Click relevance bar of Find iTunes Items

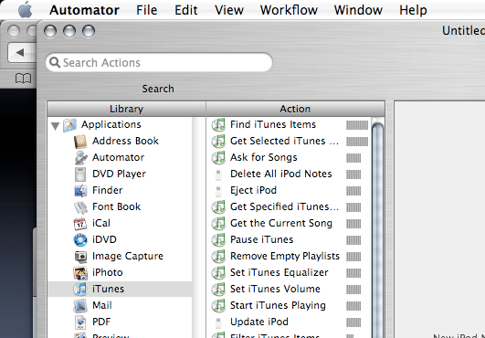[x=357, y=125]
